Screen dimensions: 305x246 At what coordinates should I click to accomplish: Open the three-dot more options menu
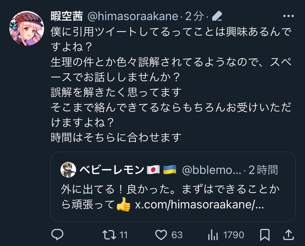(288, 16)
